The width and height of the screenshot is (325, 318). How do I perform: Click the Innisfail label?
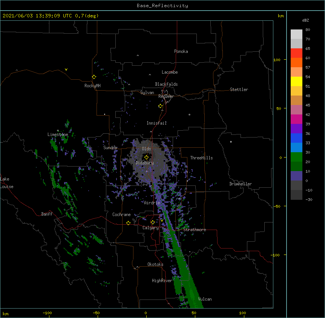click(x=156, y=123)
